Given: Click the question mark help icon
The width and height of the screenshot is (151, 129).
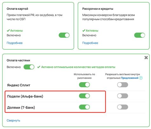Looking at the screenshot, I should pos(141,78).
